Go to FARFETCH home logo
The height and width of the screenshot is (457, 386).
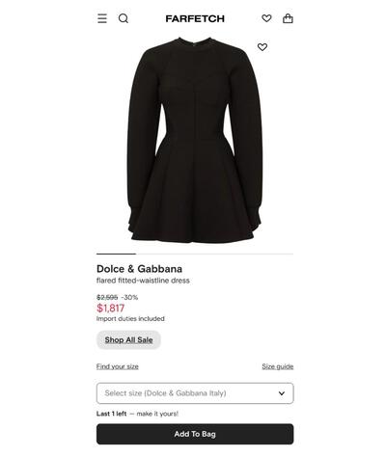click(195, 19)
